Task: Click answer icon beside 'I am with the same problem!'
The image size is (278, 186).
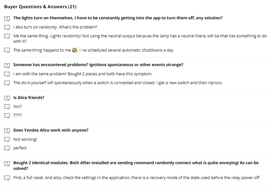Action: pos(7,74)
